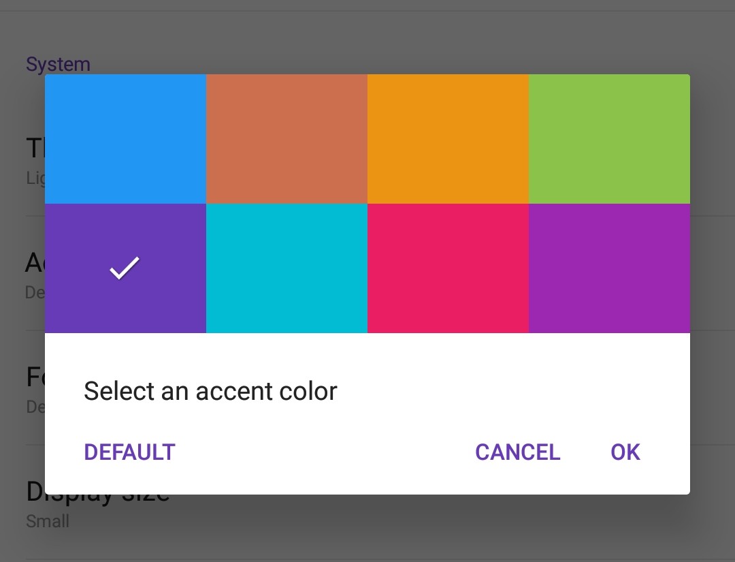The height and width of the screenshot is (562, 735).
Task: Click the System section header
Action: [58, 65]
